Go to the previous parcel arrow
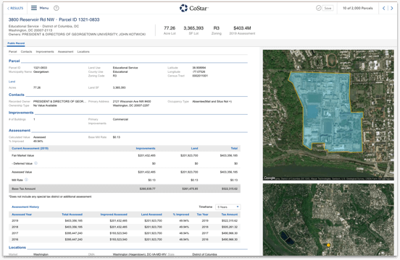This screenshot has height=260, width=400. click(383, 8)
